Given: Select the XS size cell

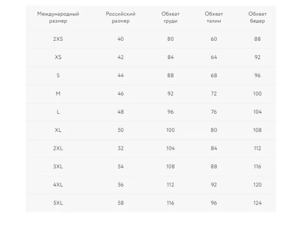Looking at the screenshot, I should click(x=58, y=57).
